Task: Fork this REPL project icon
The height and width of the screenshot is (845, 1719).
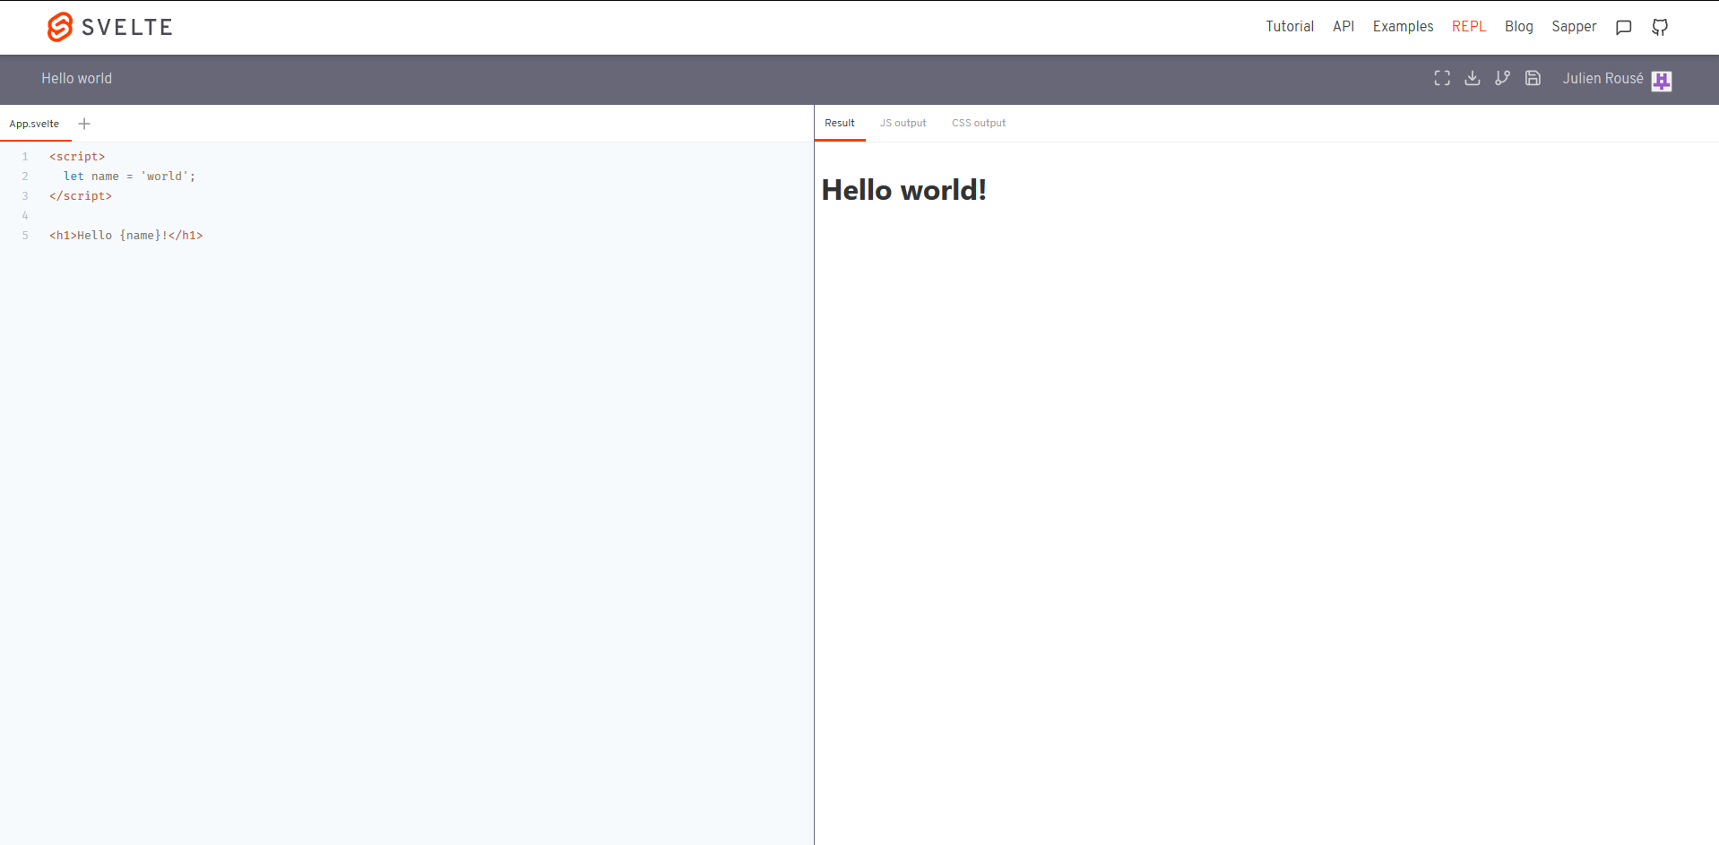Action: tap(1503, 78)
